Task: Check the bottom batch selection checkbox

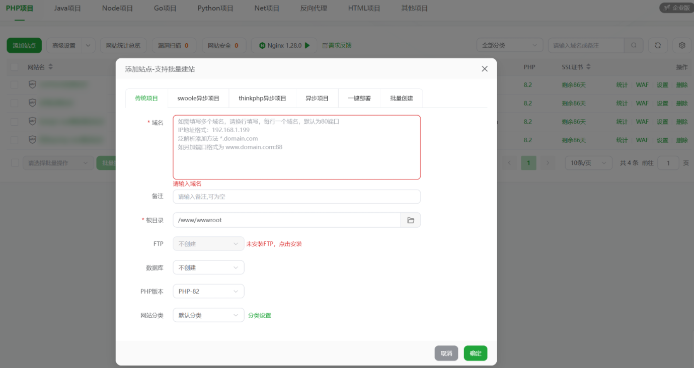Action: pyautogui.click(x=15, y=163)
